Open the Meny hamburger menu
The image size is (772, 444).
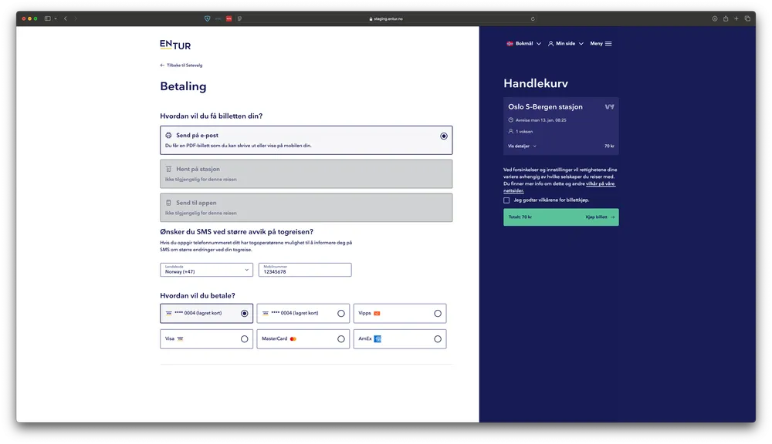(601, 44)
